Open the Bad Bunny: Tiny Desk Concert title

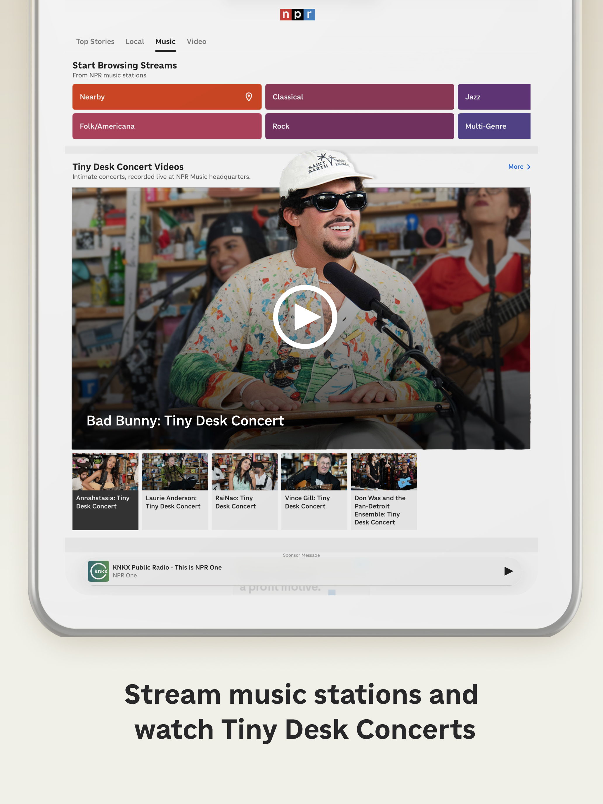coord(185,421)
